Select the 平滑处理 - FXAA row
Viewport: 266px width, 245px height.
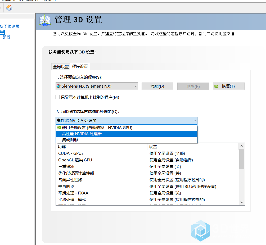[147, 193]
